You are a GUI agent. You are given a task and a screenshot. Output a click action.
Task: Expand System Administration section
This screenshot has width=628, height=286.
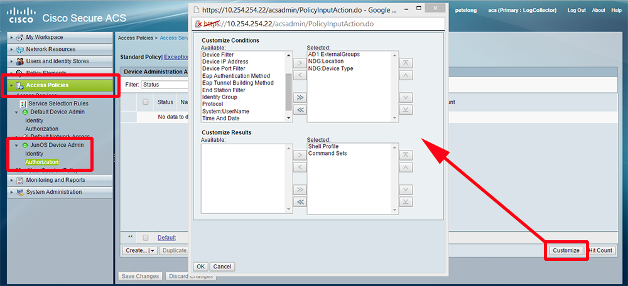12,192
